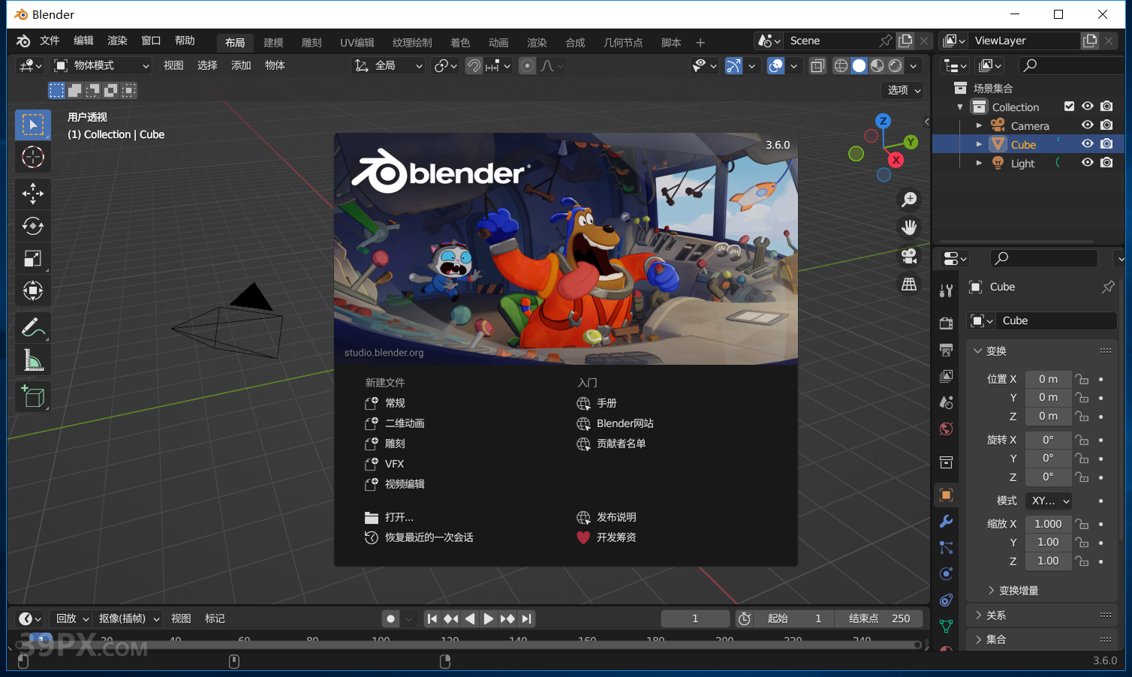Screen dimensions: 1132x677
Task: Open the World properties tab (globe icon)
Action: click(946, 429)
